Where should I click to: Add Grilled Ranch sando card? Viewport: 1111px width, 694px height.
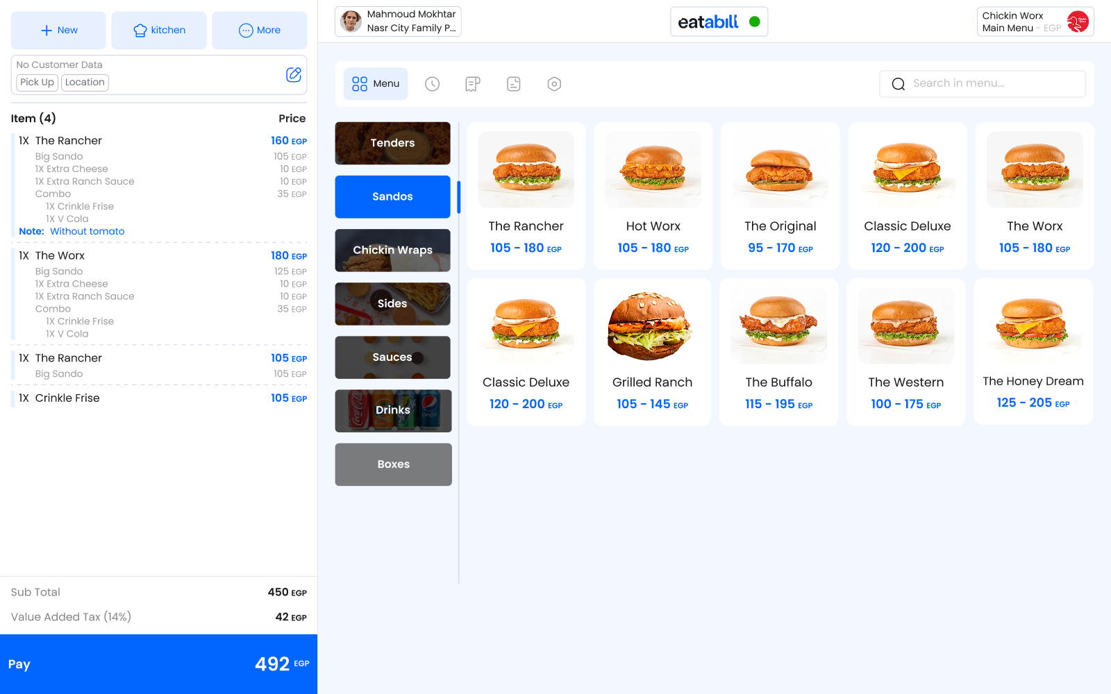point(653,352)
